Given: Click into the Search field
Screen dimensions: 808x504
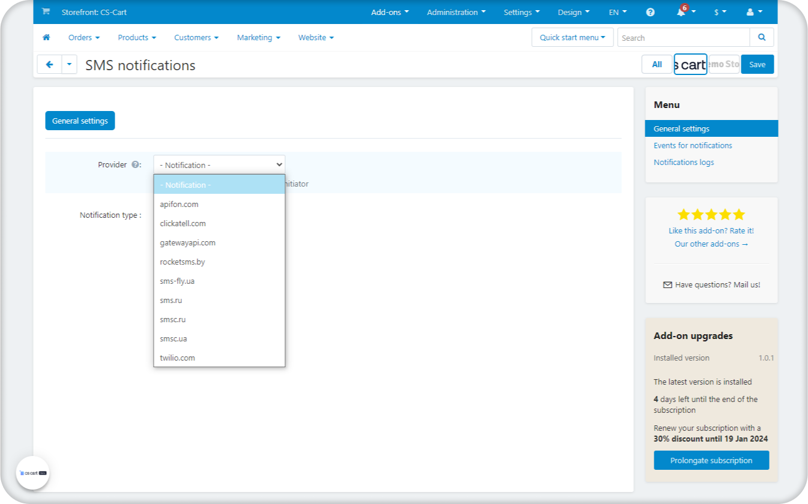Looking at the screenshot, I should (x=684, y=37).
